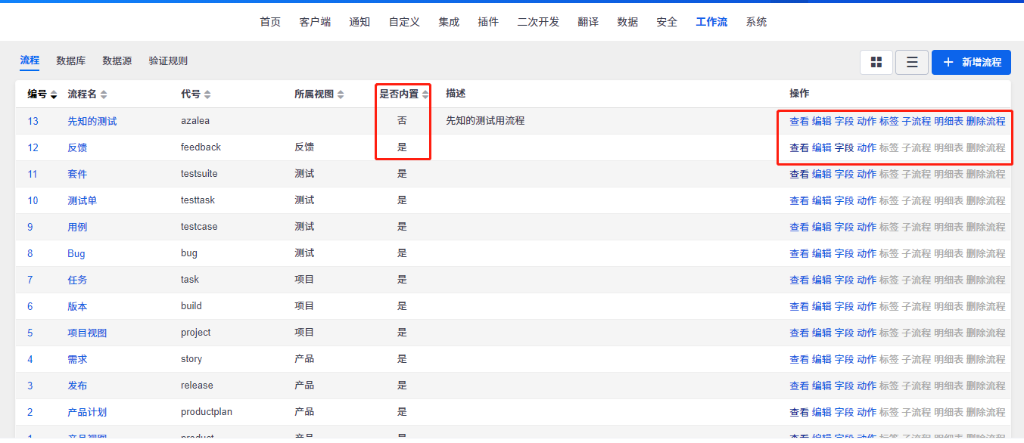Viewport: 1024px width, 443px height.
Task: Switch to the 验证规则 tab
Action: (x=168, y=60)
